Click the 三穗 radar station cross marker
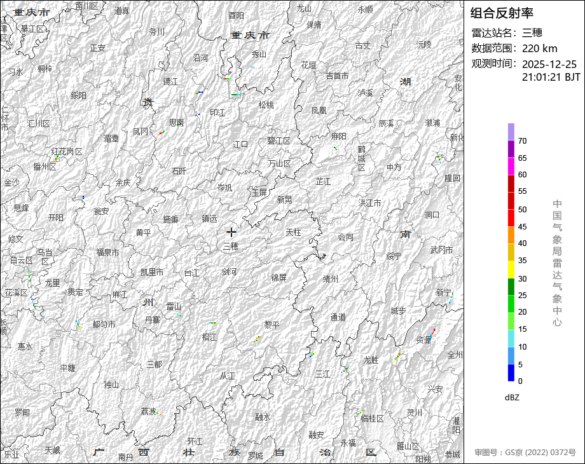Viewport: 585px width, 464px height. 231,233
